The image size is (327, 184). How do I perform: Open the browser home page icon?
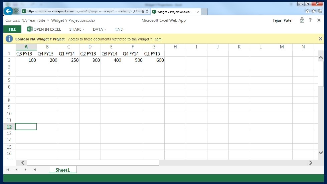coord(307,11)
